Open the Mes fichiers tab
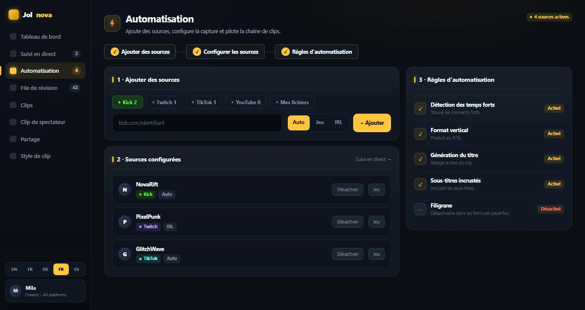This screenshot has height=310, width=585. (292, 102)
